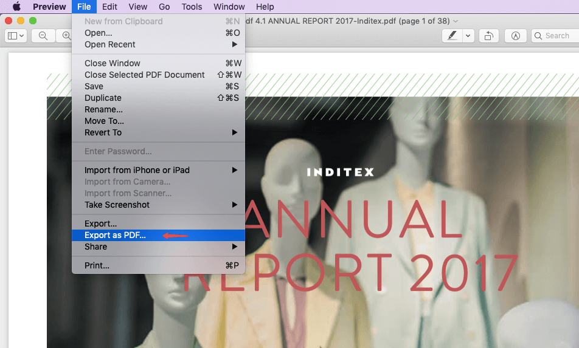Choose Duplicate in the File menu

tap(103, 98)
